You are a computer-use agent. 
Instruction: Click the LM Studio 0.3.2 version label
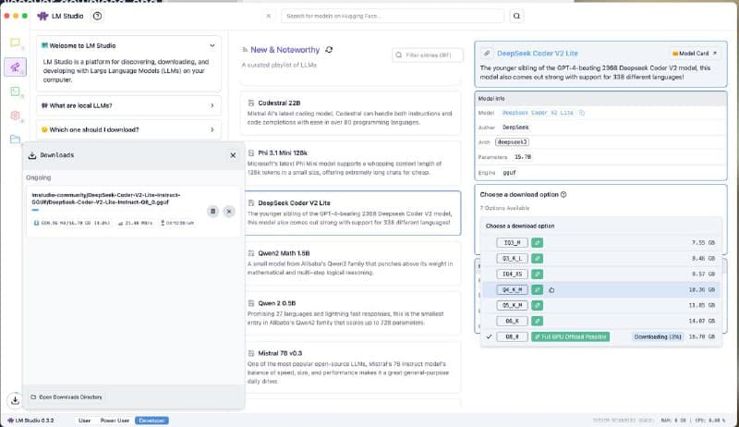tap(30, 421)
